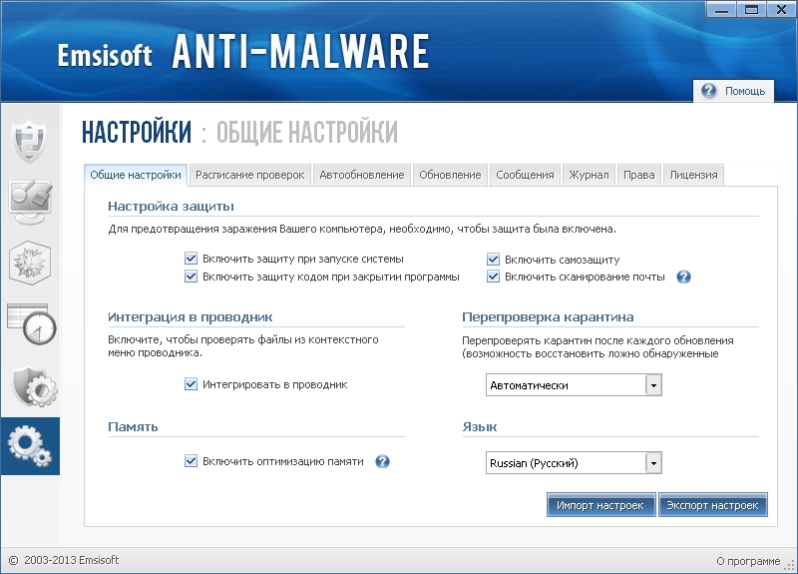Uncheck Включить сканирование почты

click(x=493, y=277)
